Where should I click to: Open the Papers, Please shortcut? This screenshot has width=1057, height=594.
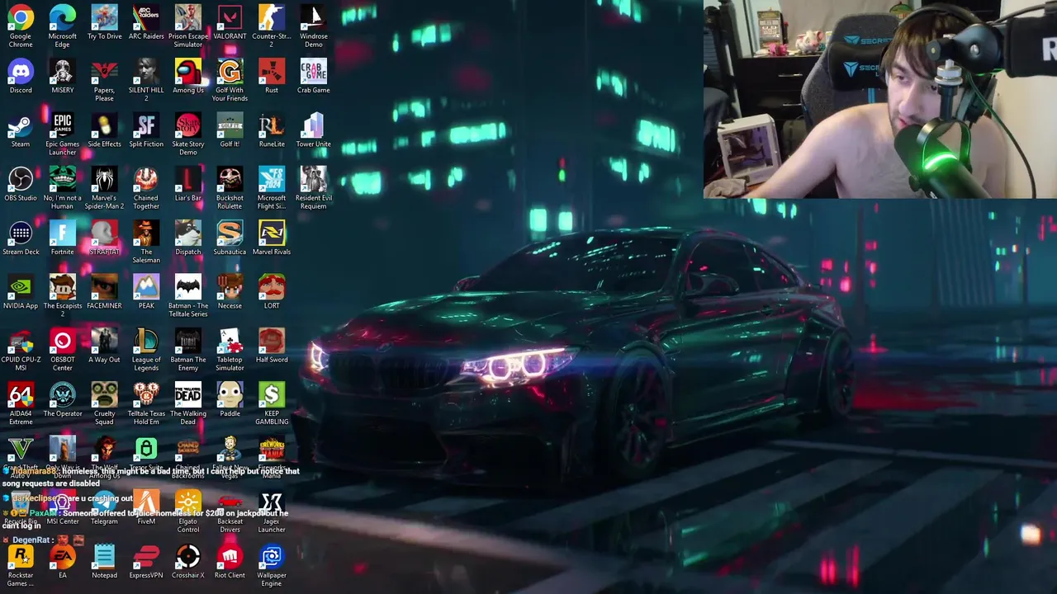pos(104,71)
